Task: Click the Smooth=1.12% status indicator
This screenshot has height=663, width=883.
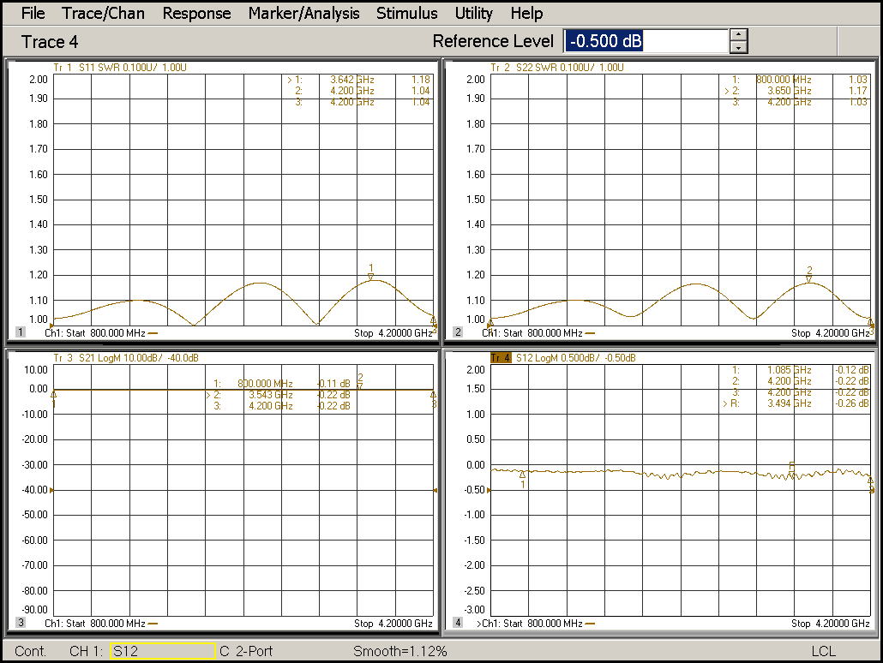Action: (399, 651)
